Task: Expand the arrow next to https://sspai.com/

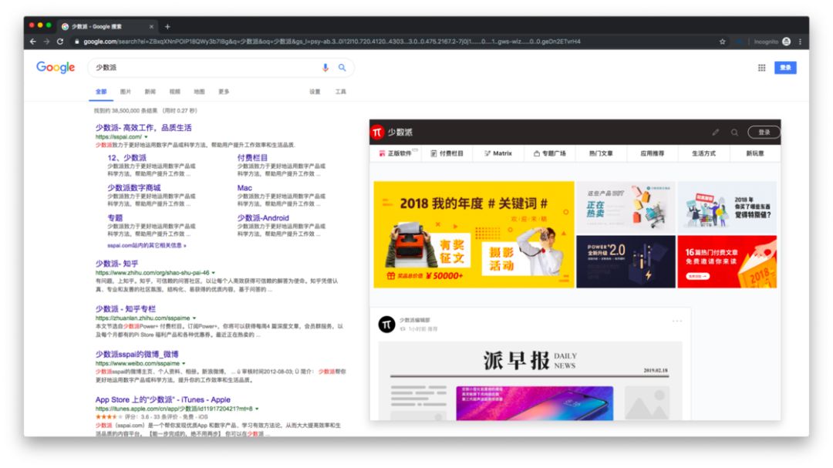Action: [x=146, y=137]
